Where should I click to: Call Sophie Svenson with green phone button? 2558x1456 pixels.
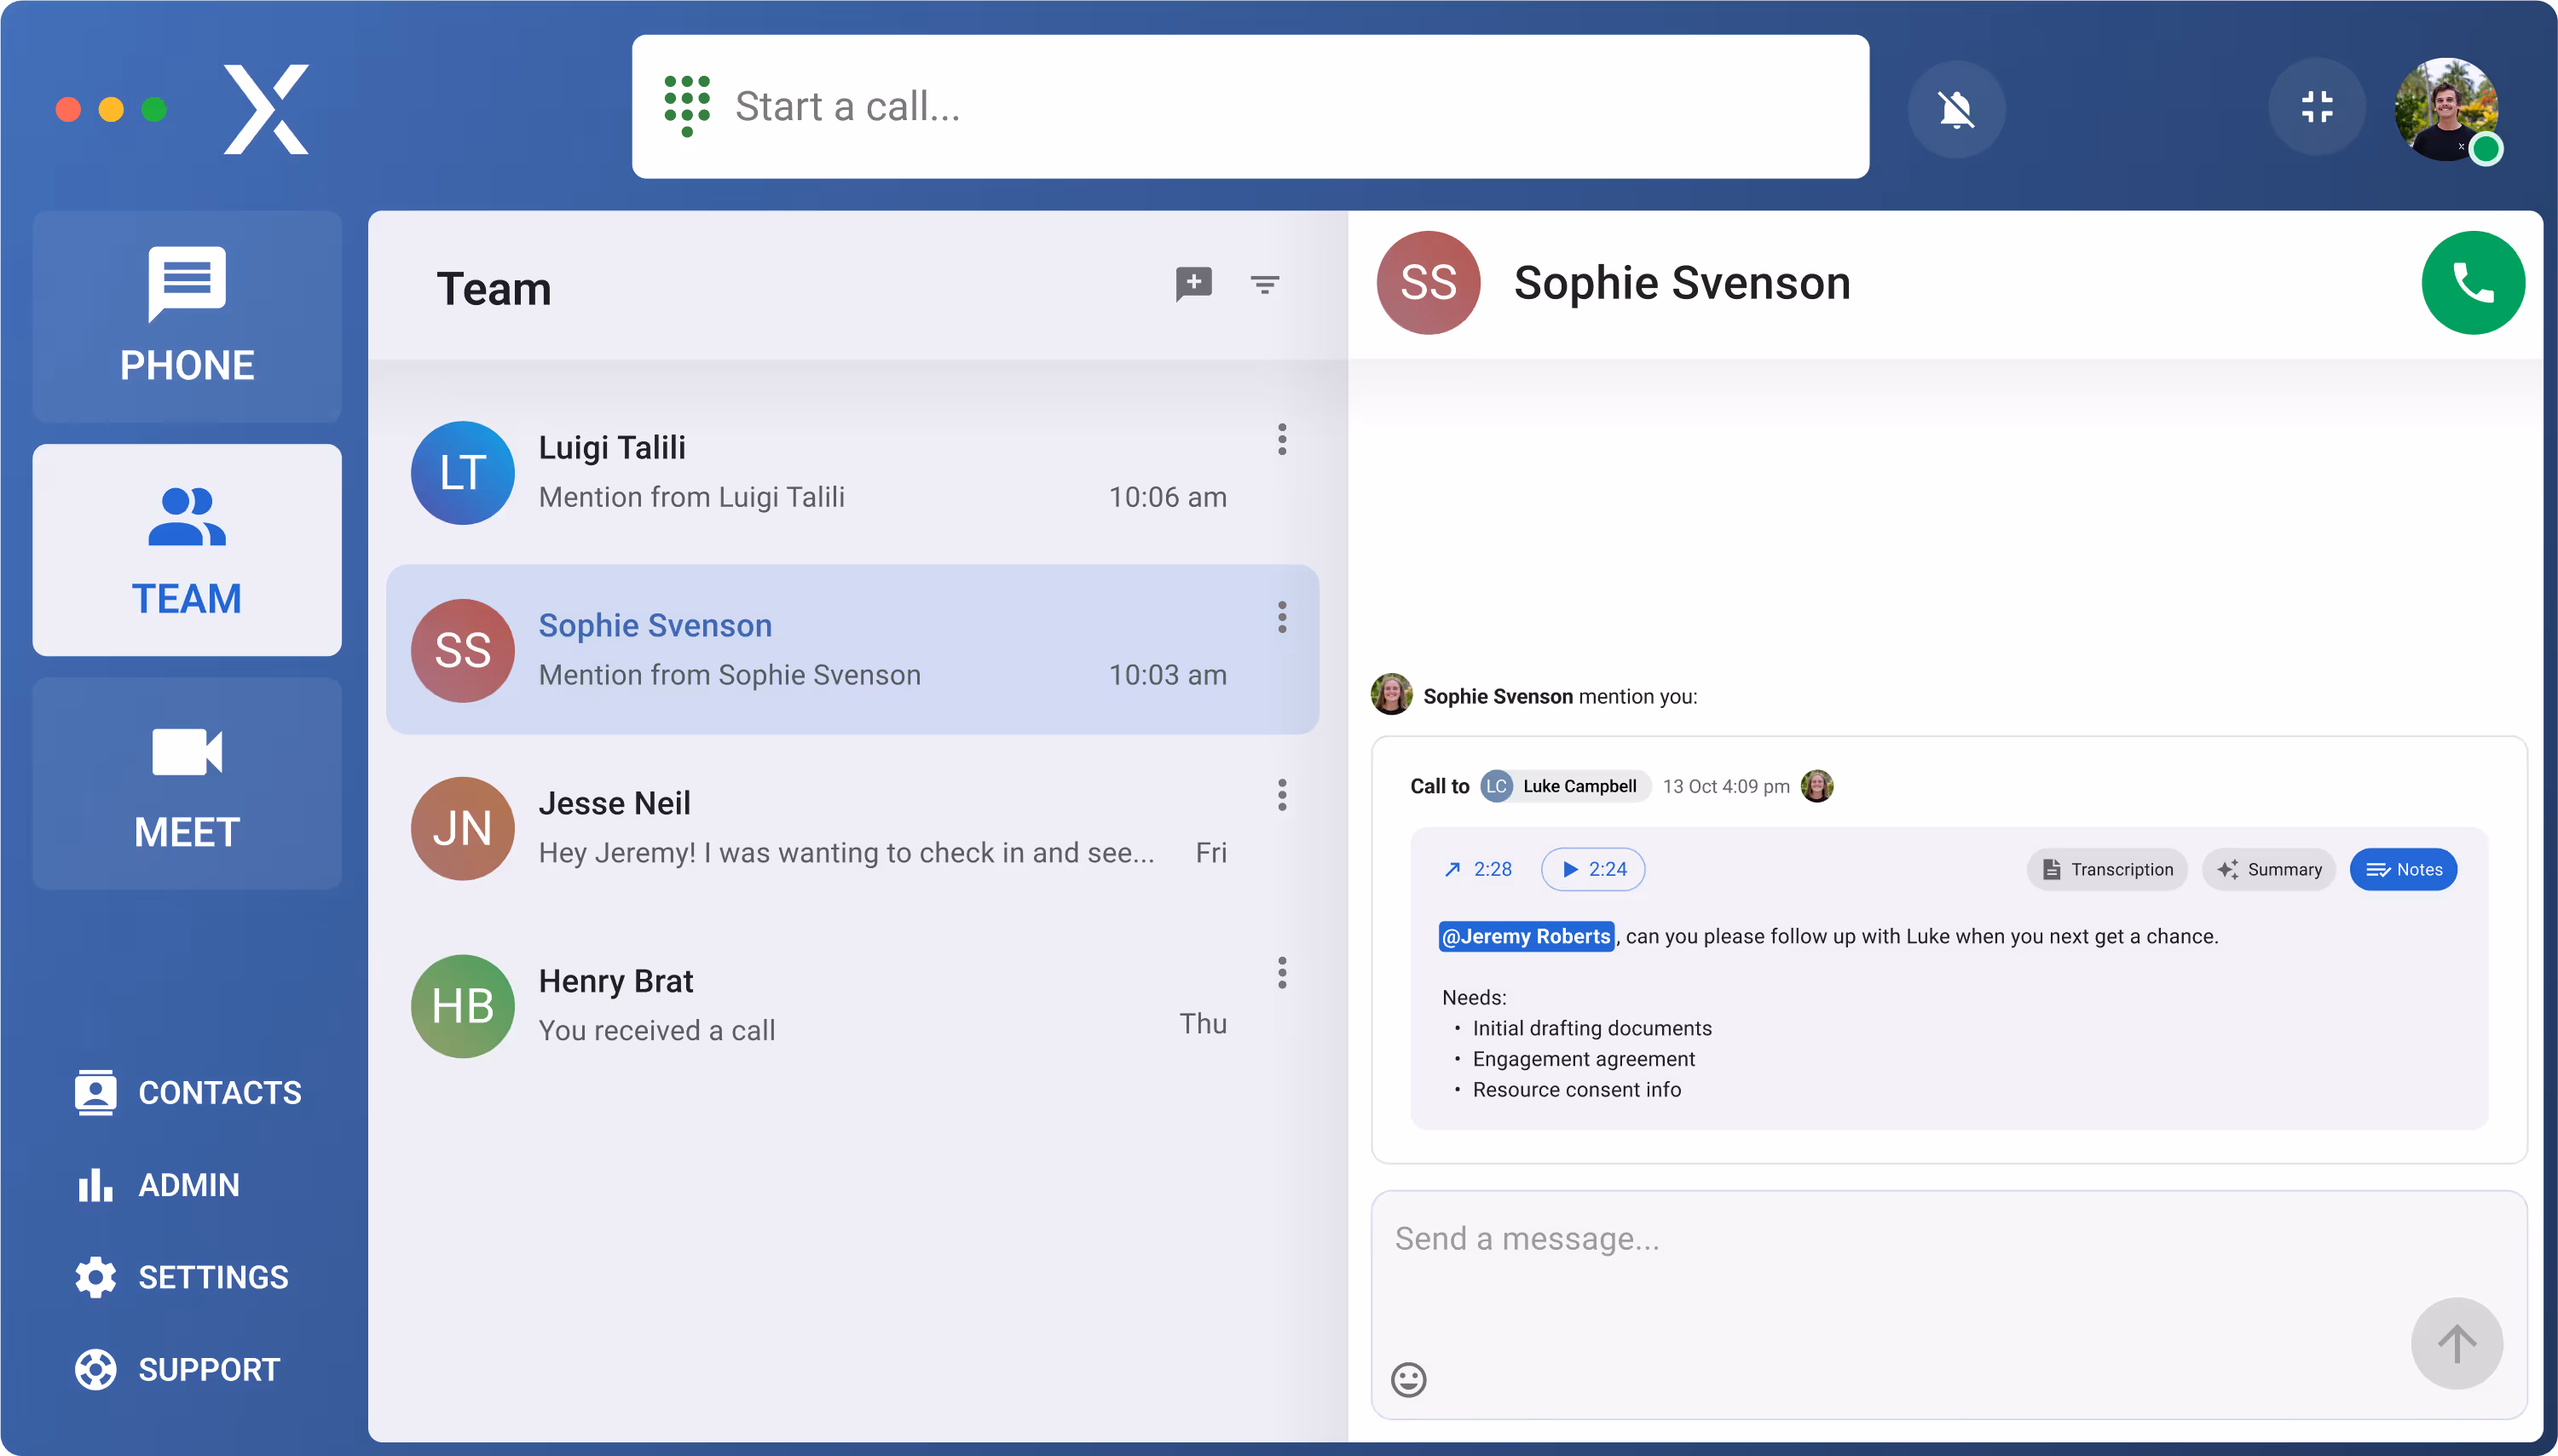2472,283
